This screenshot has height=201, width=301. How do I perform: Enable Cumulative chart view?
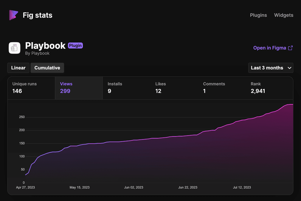(47, 68)
